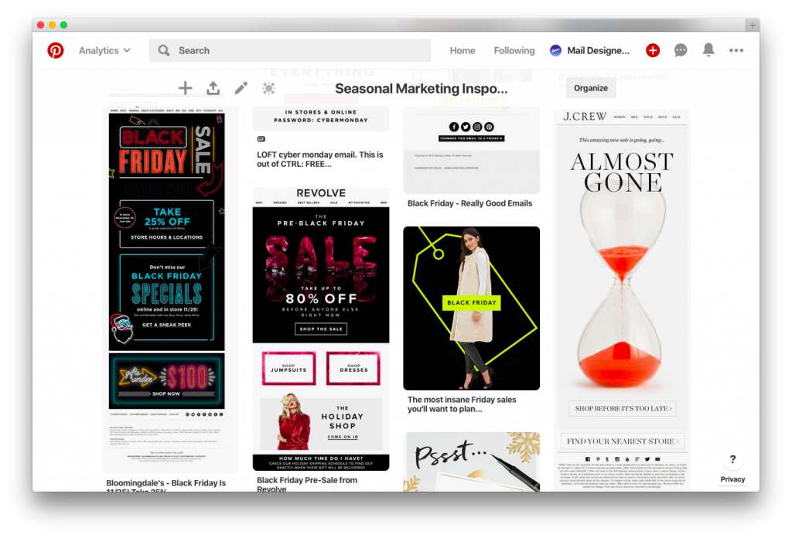Click the Black Friday - Really Good Emails caption
The image size is (792, 538).
point(469,203)
